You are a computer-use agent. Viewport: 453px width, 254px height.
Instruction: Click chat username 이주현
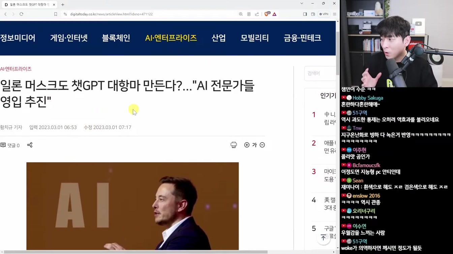[x=359, y=150]
